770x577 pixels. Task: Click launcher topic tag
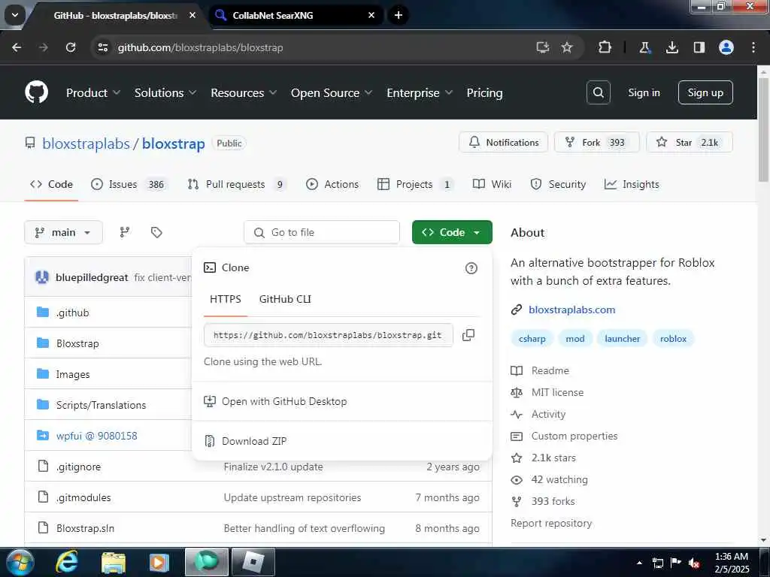click(622, 339)
